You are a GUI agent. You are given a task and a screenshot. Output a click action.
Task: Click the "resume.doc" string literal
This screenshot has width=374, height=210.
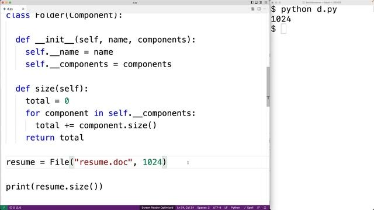103,162
